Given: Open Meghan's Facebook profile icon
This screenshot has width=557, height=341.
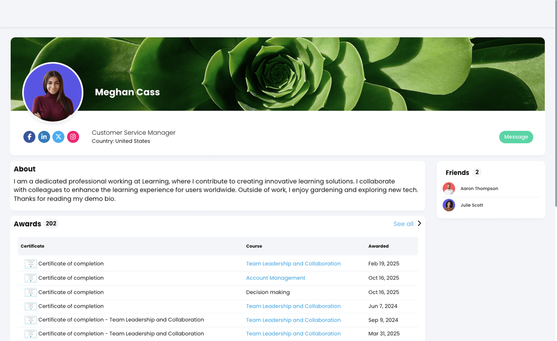Looking at the screenshot, I should click(x=29, y=137).
